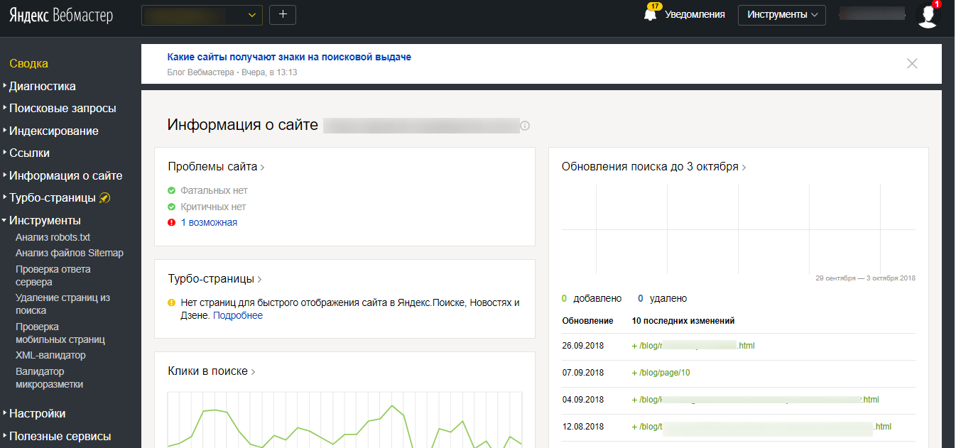Click the plus button to add site
This screenshot has height=448, width=956.
283,15
